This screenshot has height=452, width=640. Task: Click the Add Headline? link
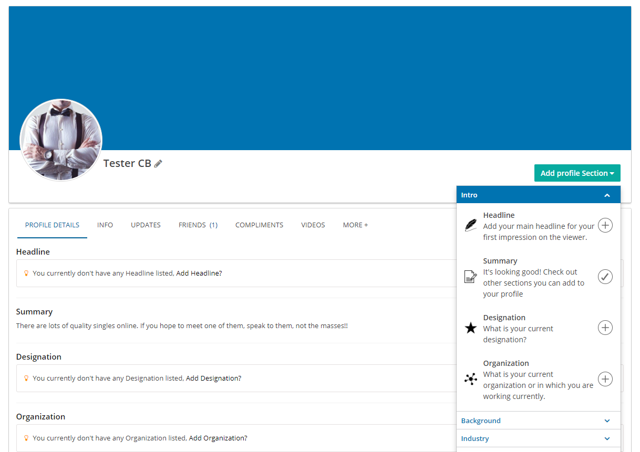[199, 274]
